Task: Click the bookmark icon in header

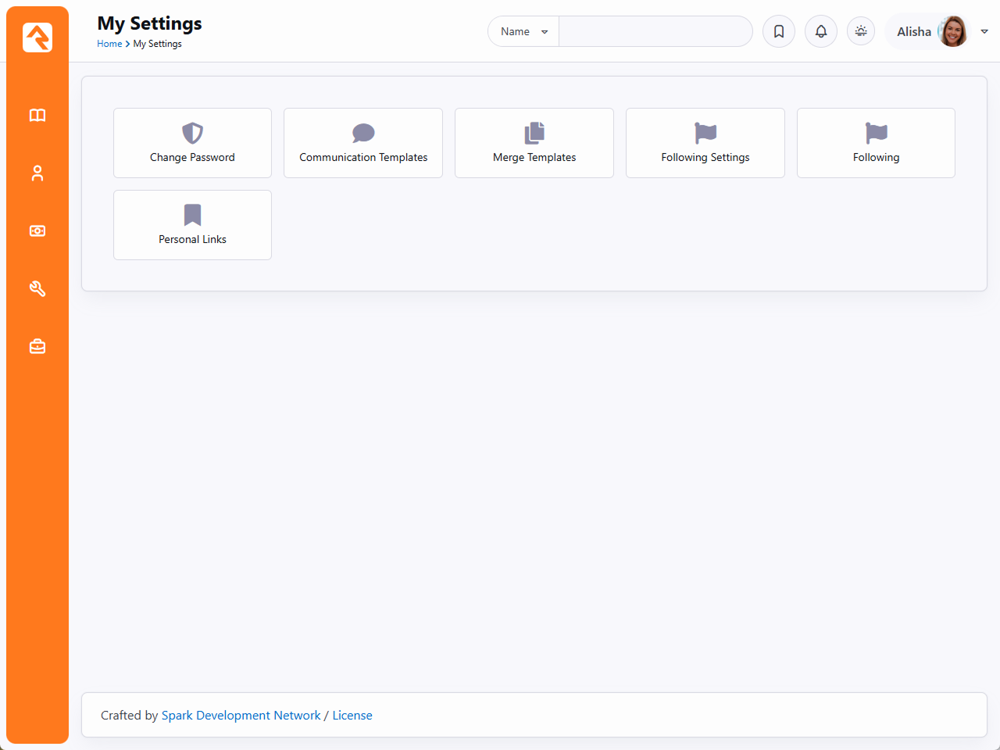Action: pyautogui.click(x=779, y=31)
